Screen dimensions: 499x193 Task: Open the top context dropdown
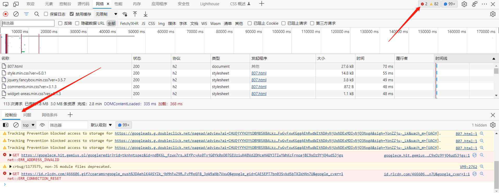(29, 125)
